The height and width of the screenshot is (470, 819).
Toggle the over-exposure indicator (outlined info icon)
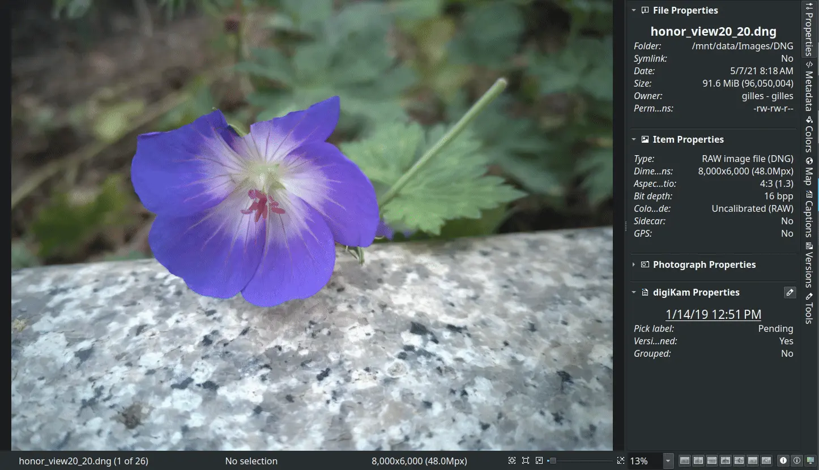(797, 461)
